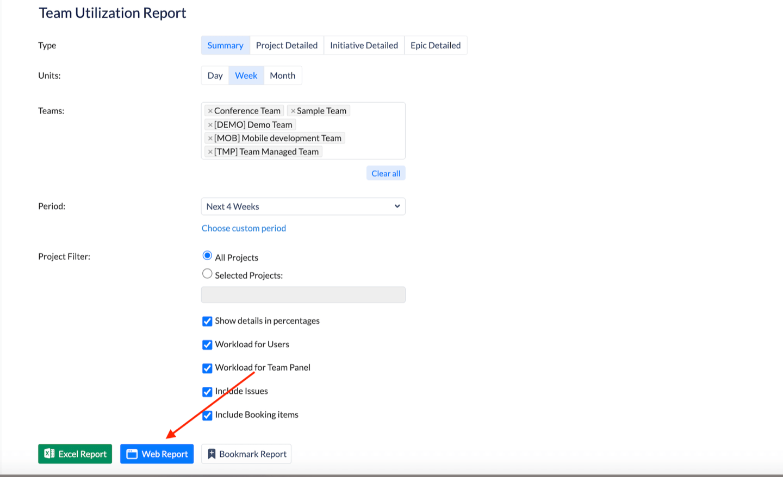Set units to Day
The height and width of the screenshot is (477, 783).
coord(215,76)
